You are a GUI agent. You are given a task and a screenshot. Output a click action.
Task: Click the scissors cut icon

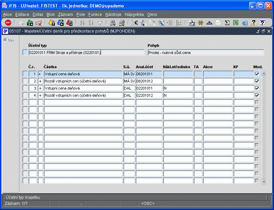[x=135, y=23]
